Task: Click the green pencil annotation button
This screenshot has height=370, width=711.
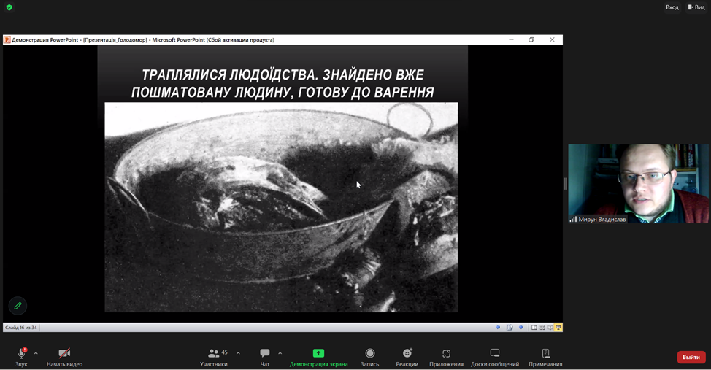Action: tap(18, 306)
